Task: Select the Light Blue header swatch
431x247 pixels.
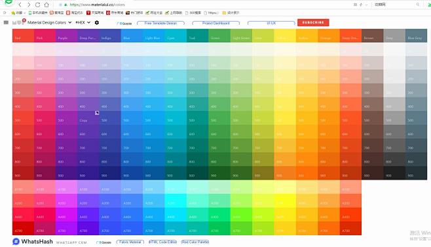Action: click(154, 36)
